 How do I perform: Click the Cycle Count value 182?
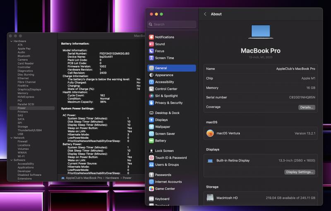pyautogui.click(x=102, y=96)
